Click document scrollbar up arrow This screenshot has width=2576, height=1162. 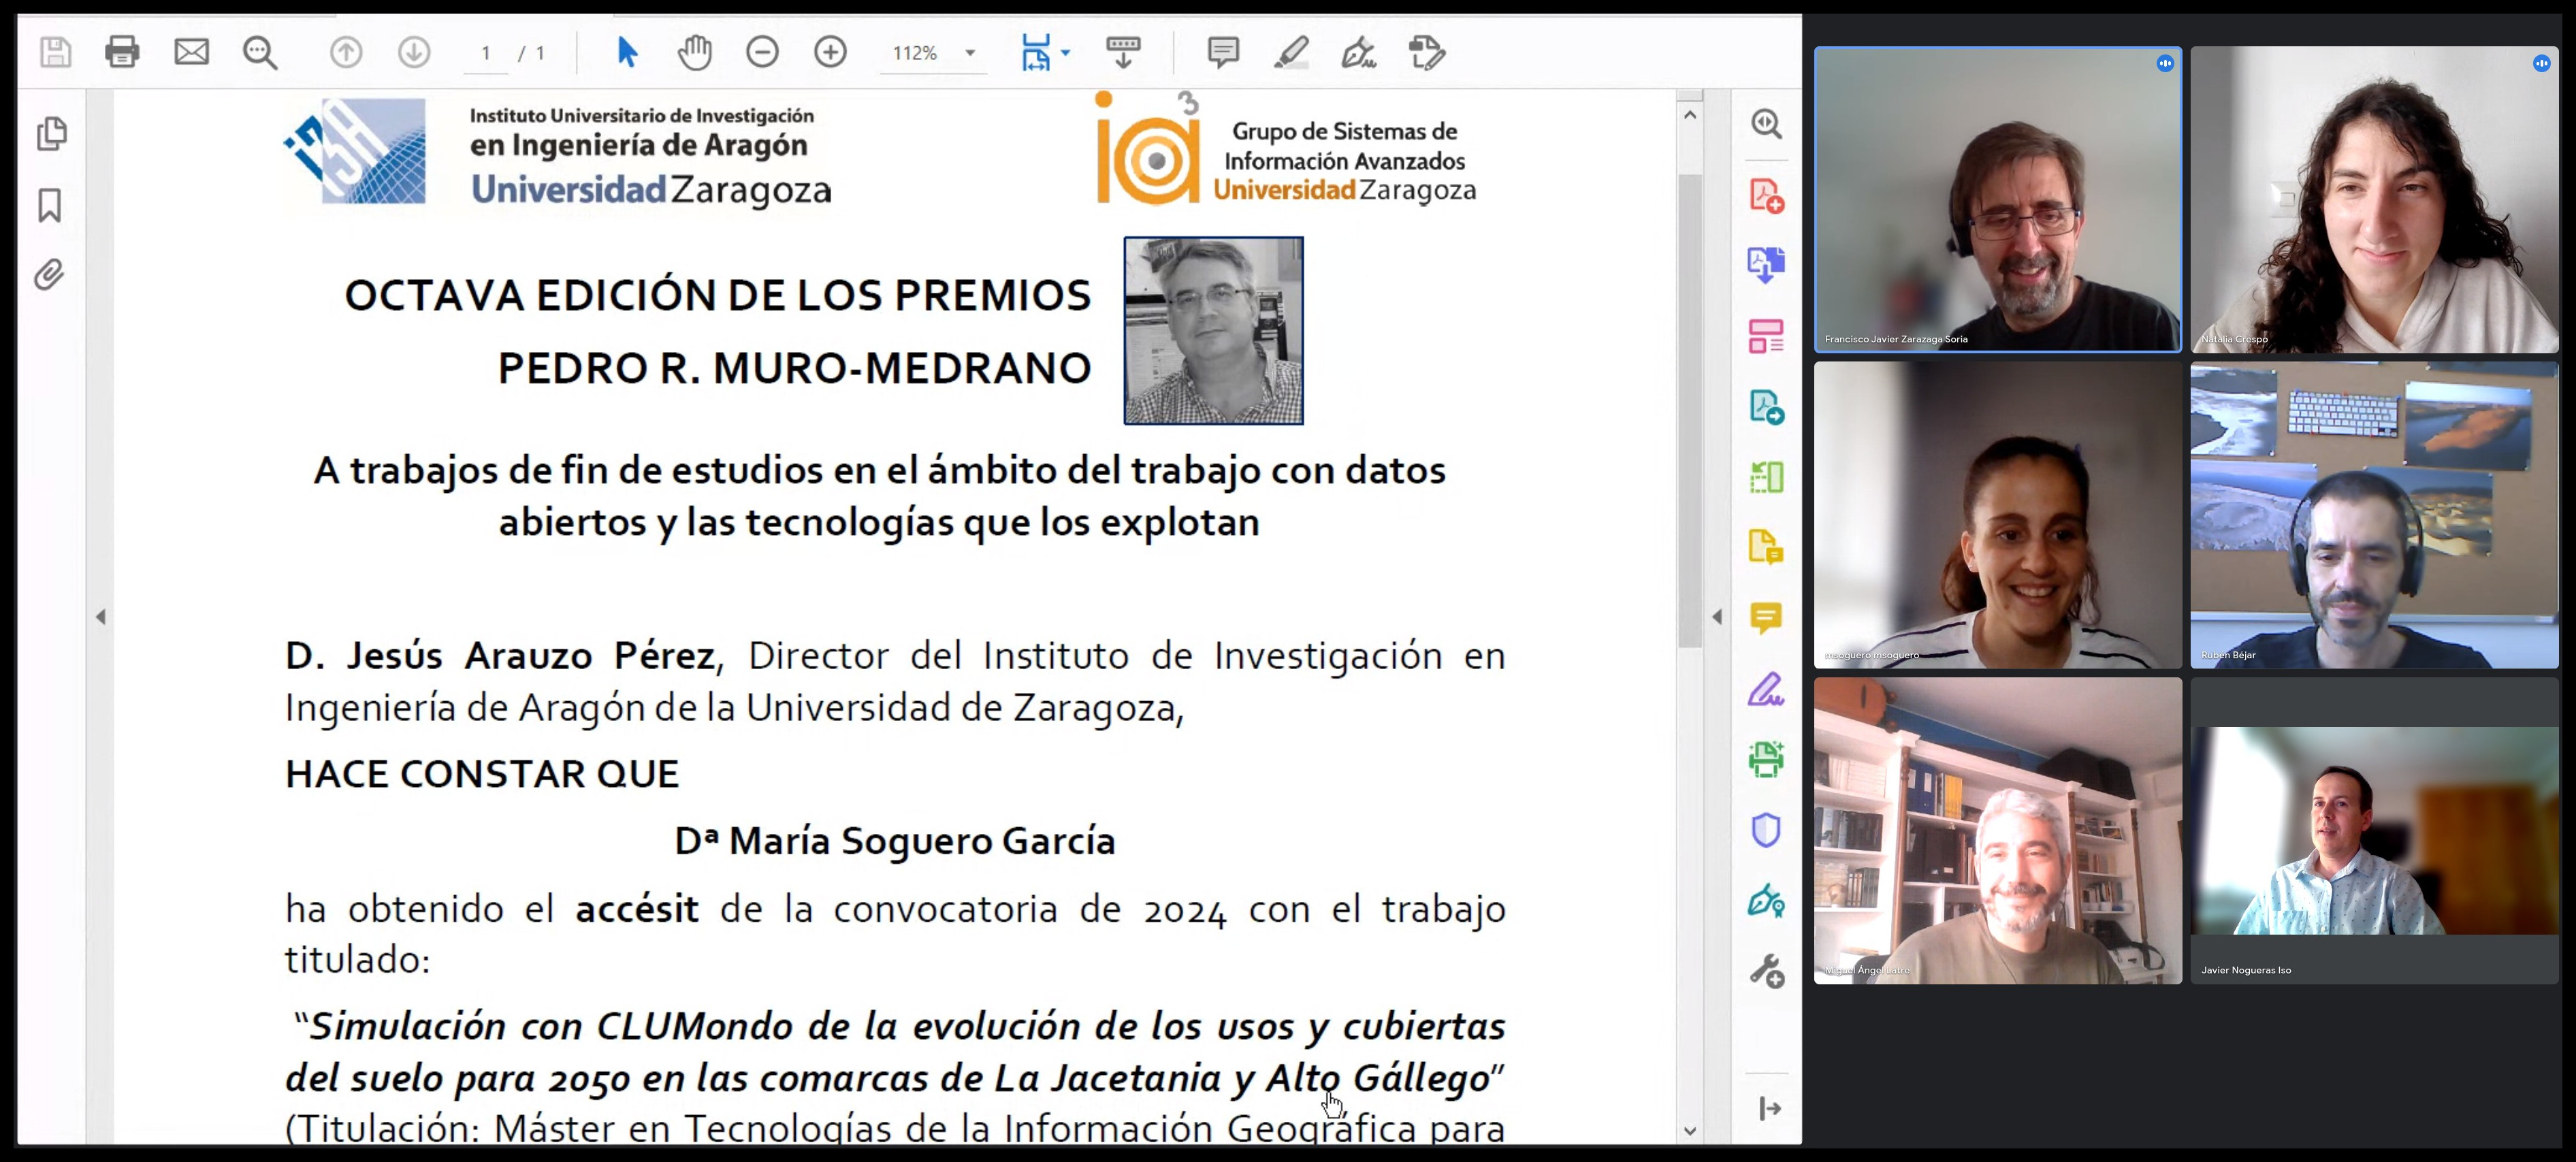coord(1690,115)
